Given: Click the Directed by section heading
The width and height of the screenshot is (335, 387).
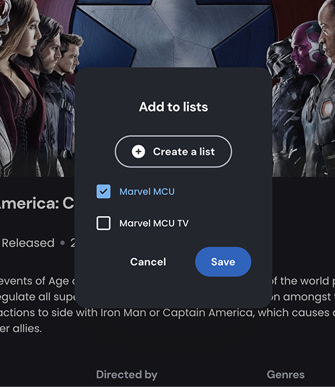Looking at the screenshot, I should [127, 375].
